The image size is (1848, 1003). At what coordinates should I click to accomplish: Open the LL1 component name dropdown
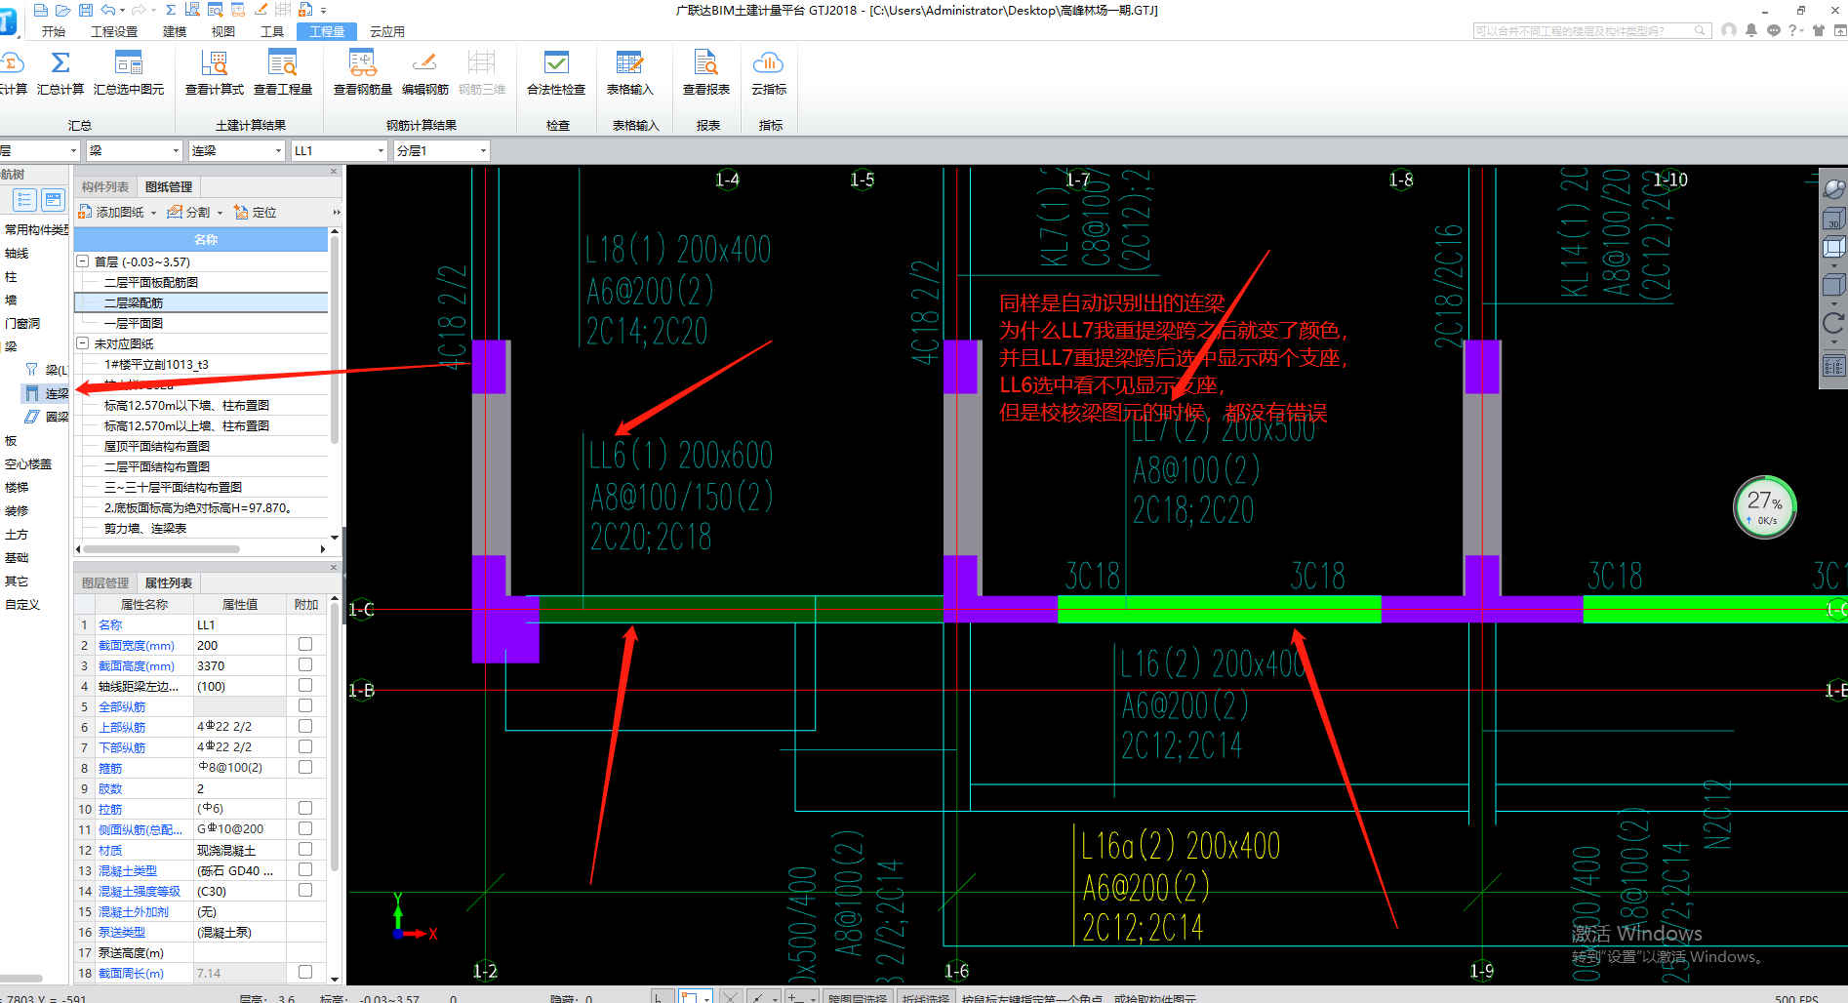click(382, 151)
